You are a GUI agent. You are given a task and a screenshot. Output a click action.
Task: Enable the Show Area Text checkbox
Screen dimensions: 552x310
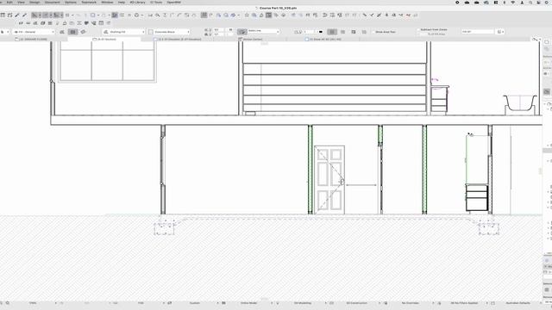[373, 32]
